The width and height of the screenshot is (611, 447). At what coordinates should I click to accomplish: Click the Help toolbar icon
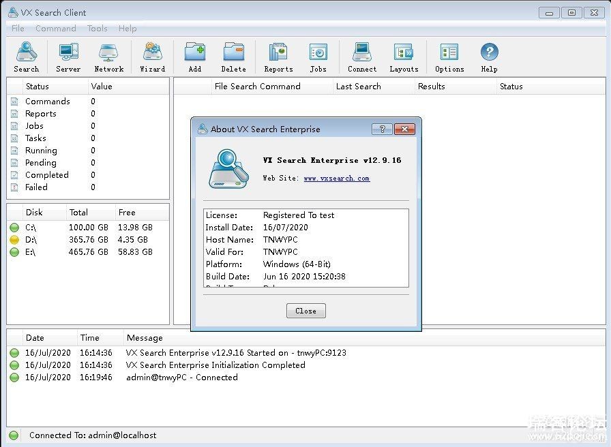click(x=489, y=57)
